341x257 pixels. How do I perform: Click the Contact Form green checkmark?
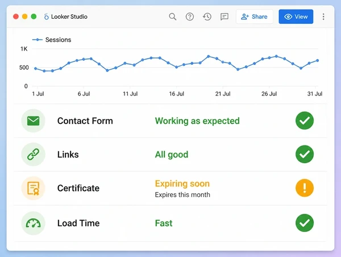click(x=305, y=121)
